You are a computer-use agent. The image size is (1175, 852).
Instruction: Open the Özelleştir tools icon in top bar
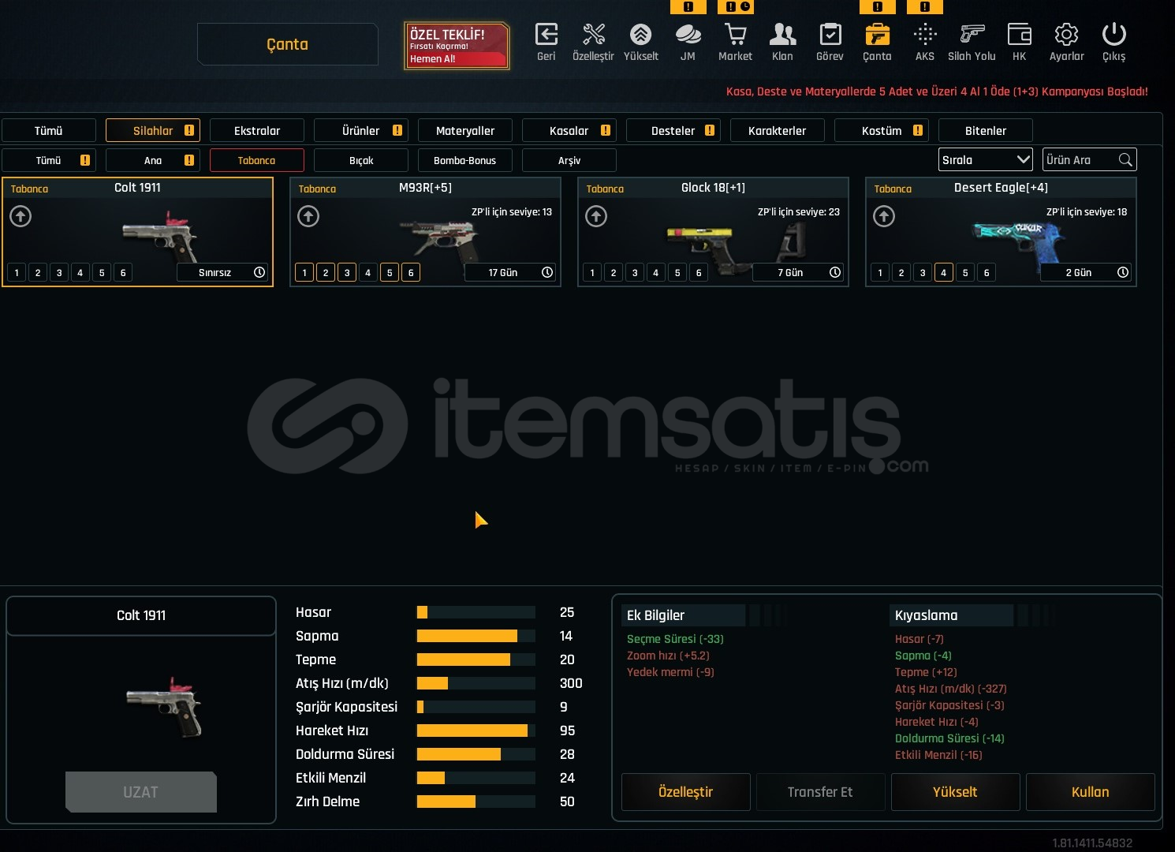pos(593,35)
